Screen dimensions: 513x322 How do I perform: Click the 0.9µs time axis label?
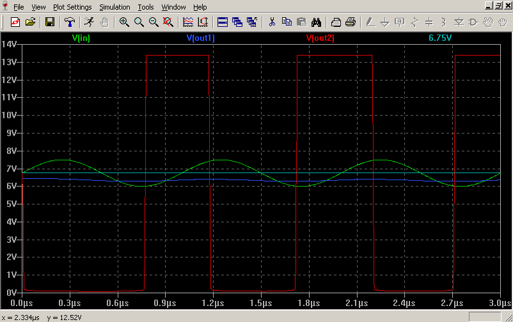pos(165,303)
